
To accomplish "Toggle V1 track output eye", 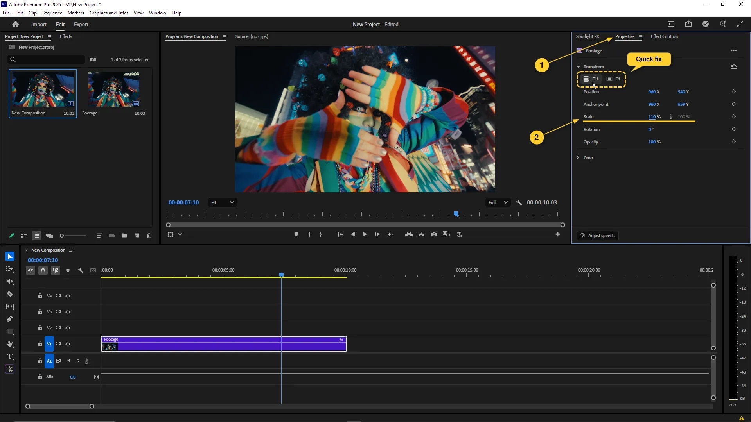I will (68, 344).
